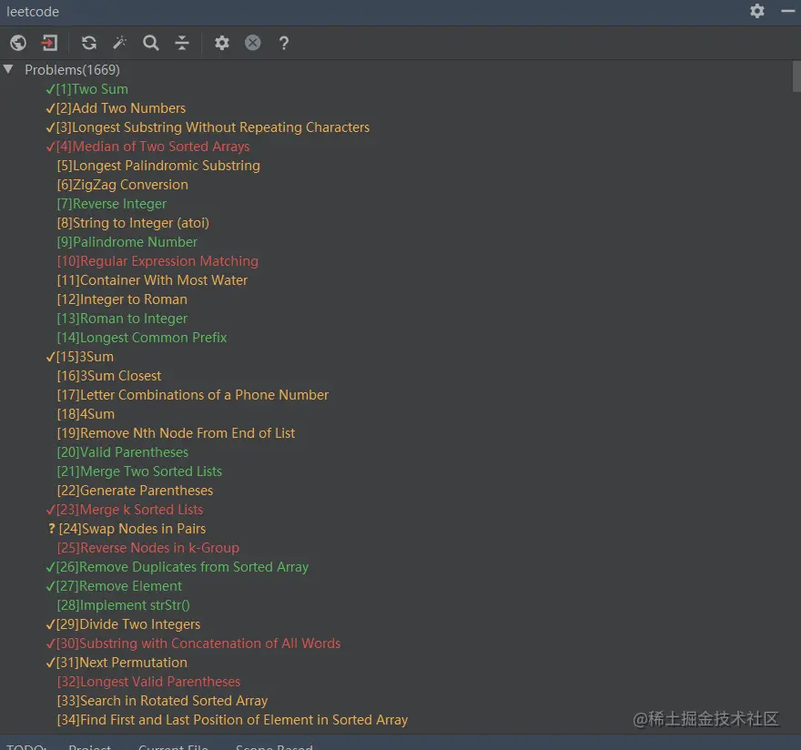Select [4]Median of Two Sorted Arrays
Screen dimensions: 801x750
point(147,147)
